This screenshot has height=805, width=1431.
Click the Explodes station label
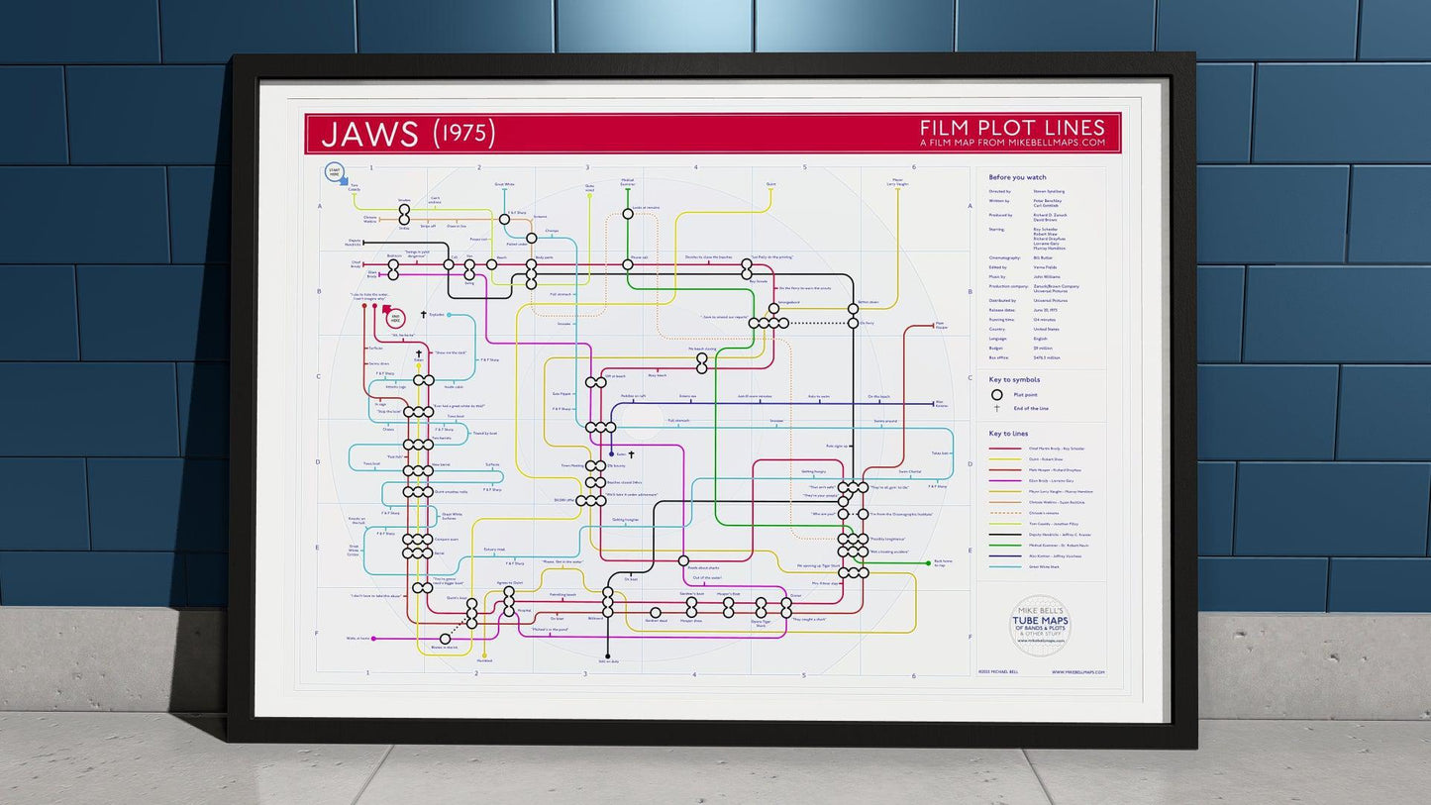coord(437,314)
